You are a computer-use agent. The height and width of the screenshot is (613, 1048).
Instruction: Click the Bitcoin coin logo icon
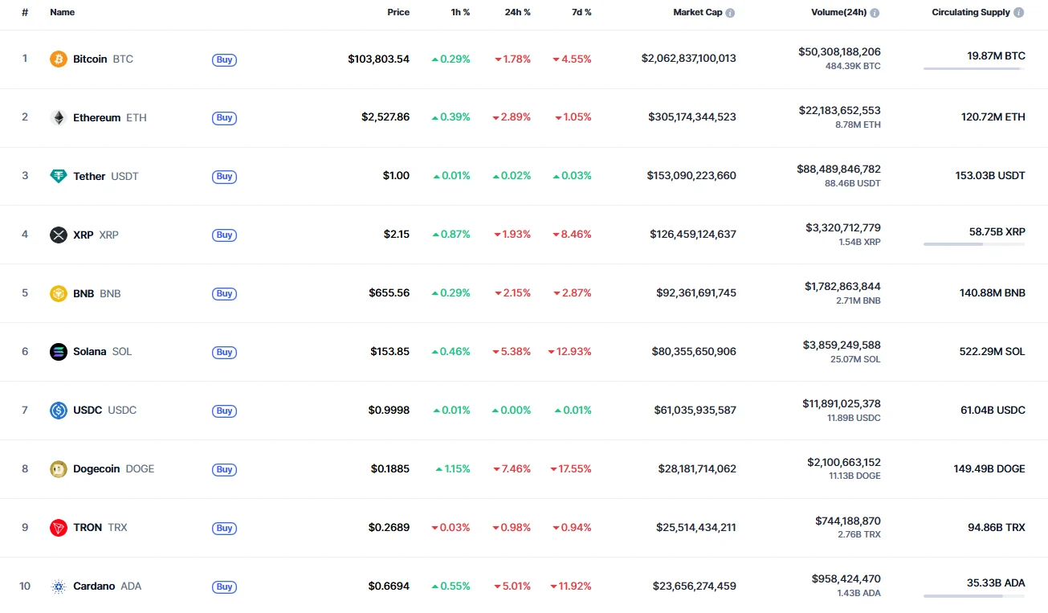tap(59, 59)
